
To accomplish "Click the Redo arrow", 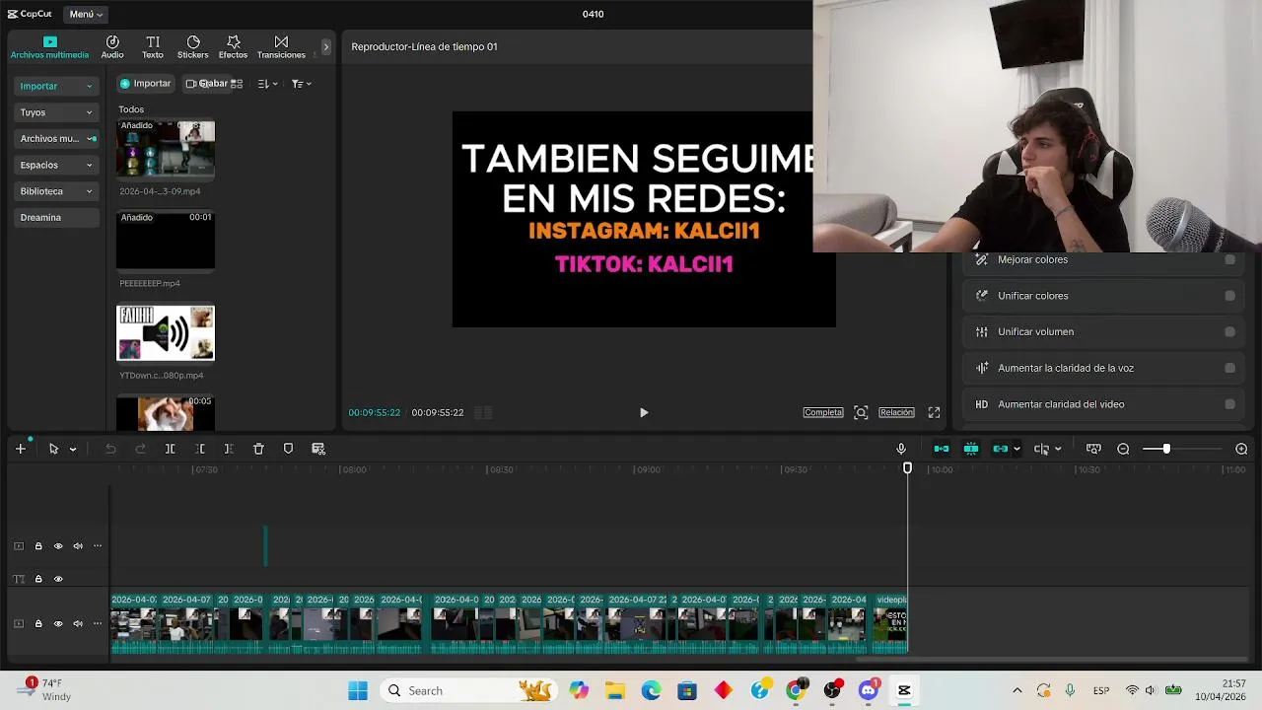I will pyautogui.click(x=140, y=449).
